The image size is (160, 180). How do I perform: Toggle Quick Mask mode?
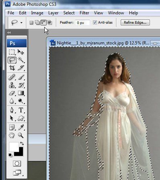click(17, 164)
